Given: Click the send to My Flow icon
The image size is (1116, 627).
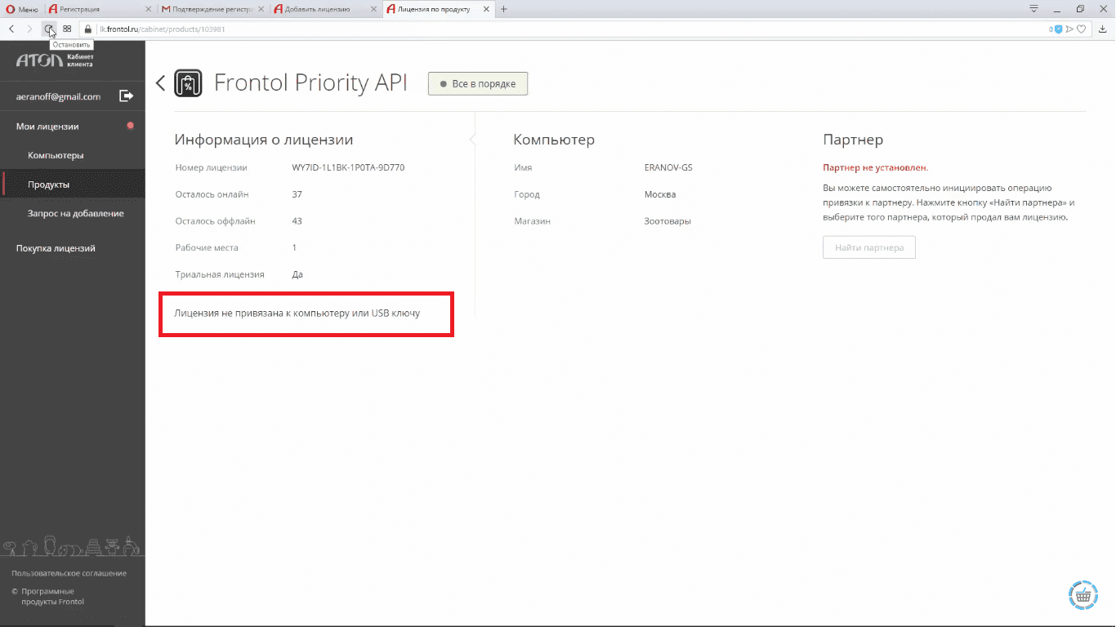Looking at the screenshot, I should [1069, 29].
